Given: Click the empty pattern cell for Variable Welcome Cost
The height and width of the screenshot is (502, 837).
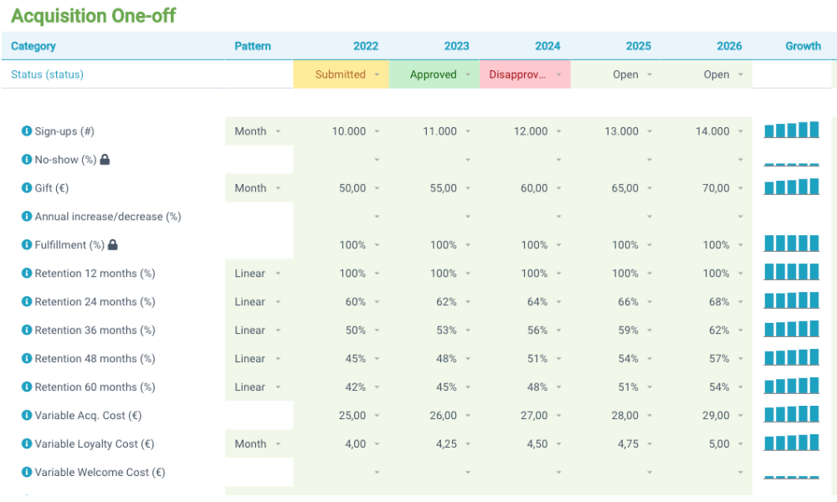Looking at the screenshot, I should [x=259, y=472].
